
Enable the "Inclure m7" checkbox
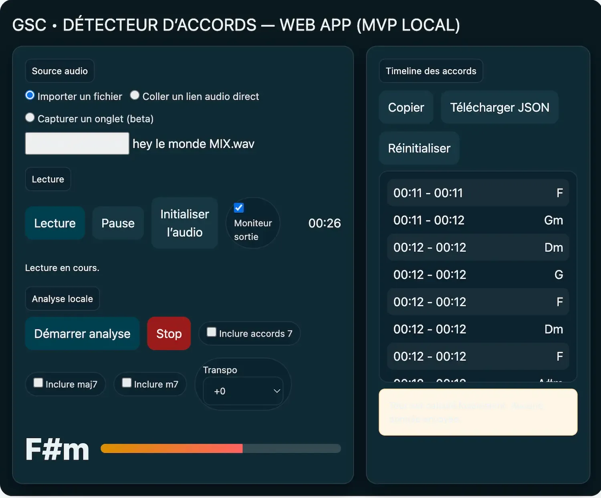click(x=127, y=383)
